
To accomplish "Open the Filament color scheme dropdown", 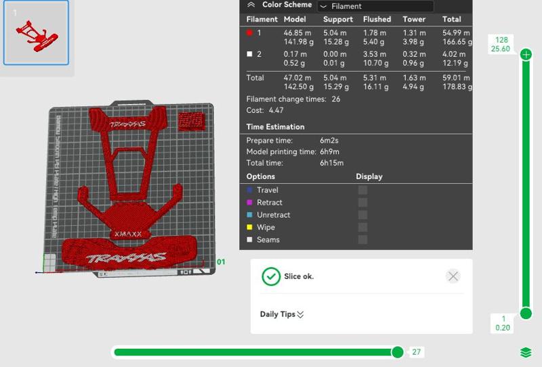I will pos(375,6).
